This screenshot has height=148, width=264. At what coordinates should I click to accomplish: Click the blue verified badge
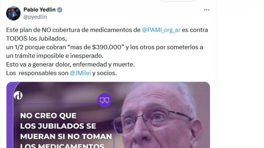coord(60,10)
